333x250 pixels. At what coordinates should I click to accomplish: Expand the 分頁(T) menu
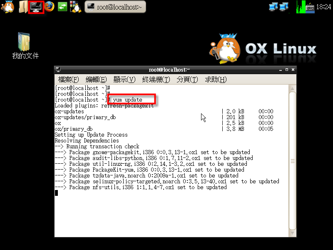187,80
